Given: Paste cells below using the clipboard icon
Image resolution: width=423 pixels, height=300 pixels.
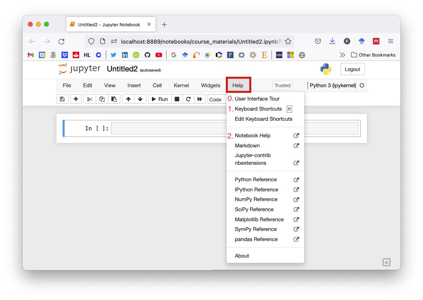Looking at the screenshot, I should tap(114, 99).
